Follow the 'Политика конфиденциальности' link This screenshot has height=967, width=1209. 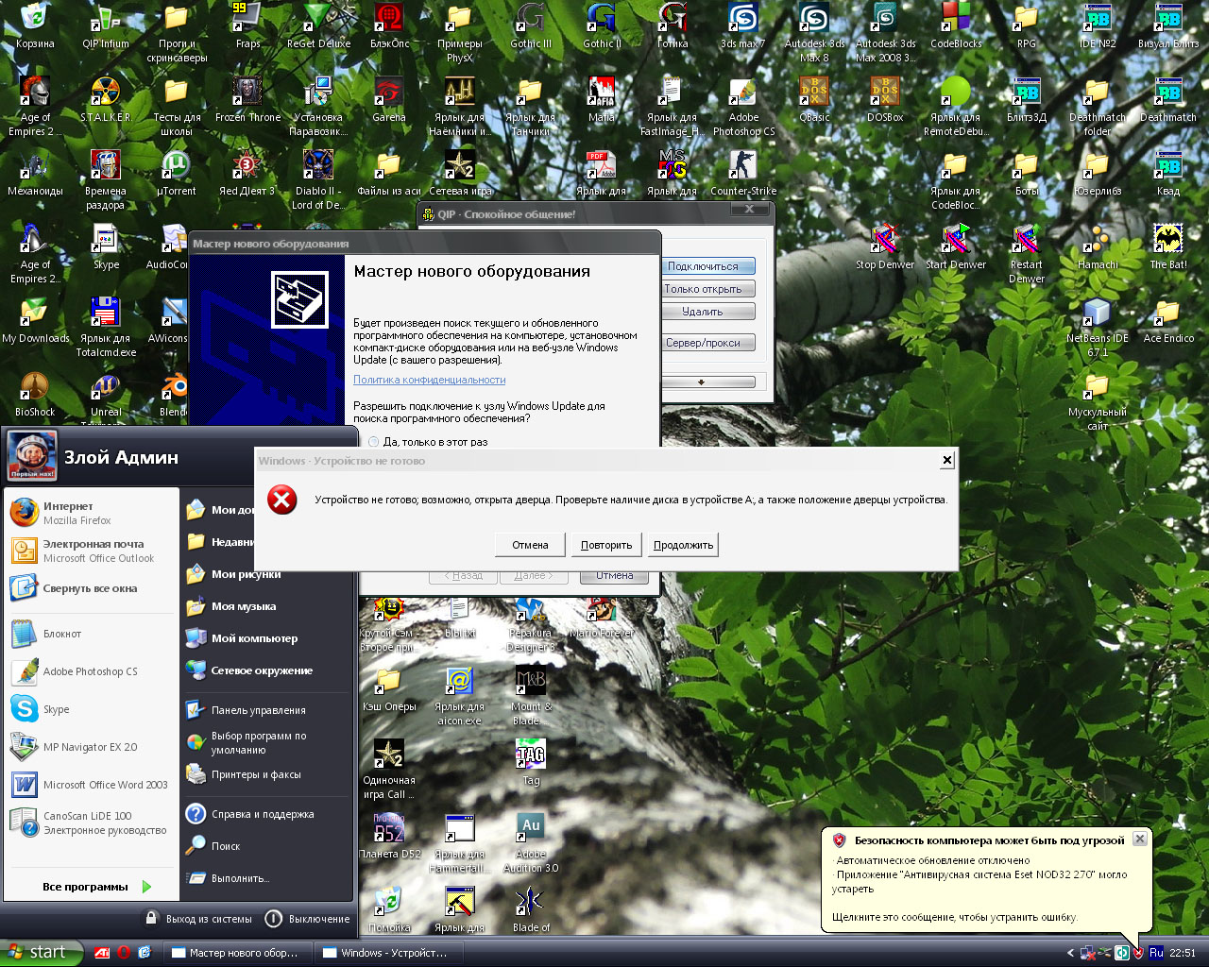[x=429, y=380]
